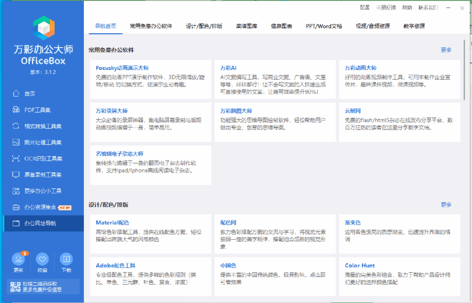Image resolution: width=472 pixels, height=303 pixels.
Task: Click the PDF工具集 sidebar icon
Action: 16,110
